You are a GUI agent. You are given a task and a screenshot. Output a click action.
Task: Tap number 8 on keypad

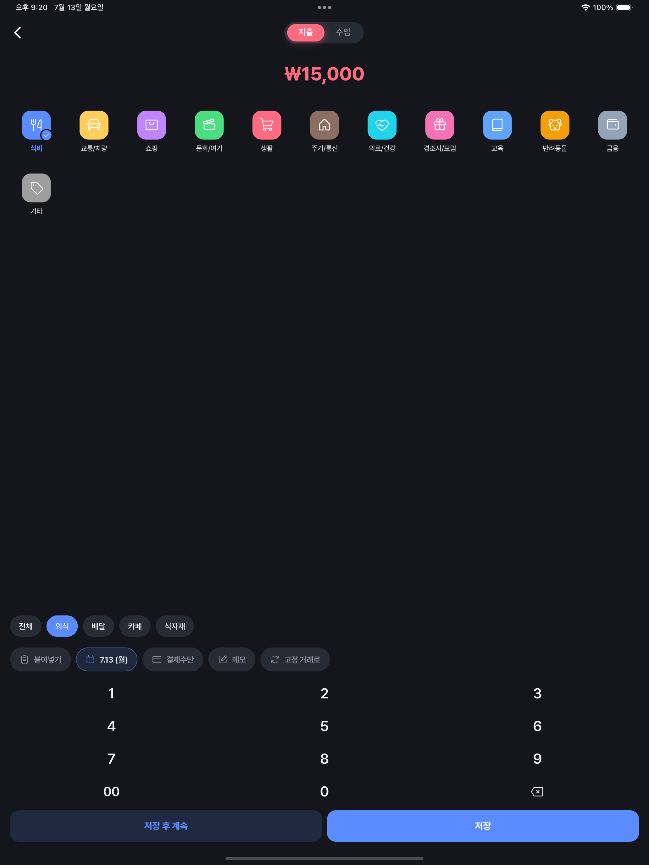[x=324, y=759]
